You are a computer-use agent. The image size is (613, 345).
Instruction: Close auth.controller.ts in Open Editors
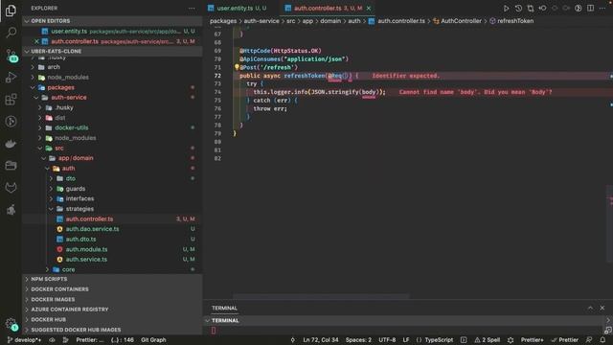(x=36, y=41)
